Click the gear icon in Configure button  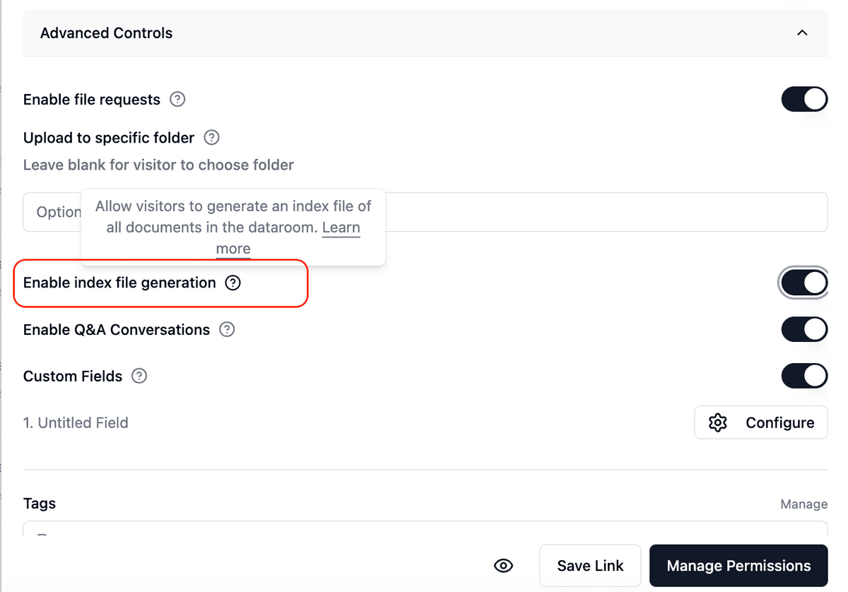click(x=718, y=423)
